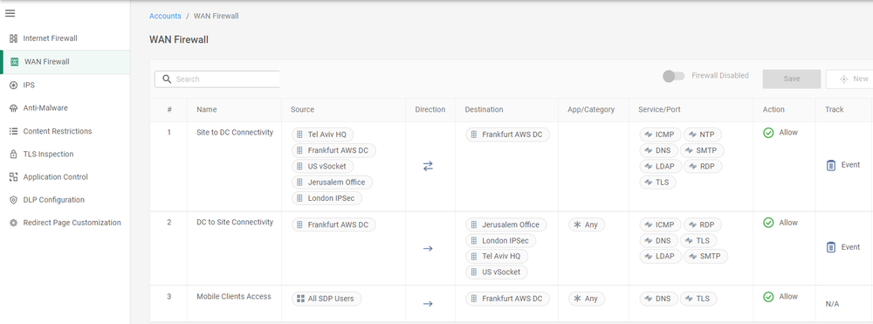This screenshot has height=324, width=873.
Task: Click Frankfurt AWS DC destination in rule 3
Action: point(508,299)
